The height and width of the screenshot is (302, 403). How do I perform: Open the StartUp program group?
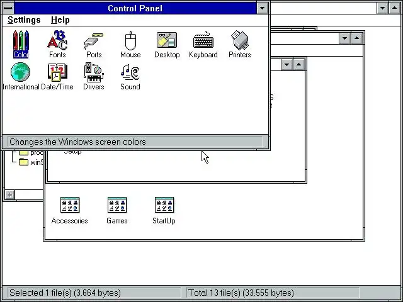pos(164,211)
